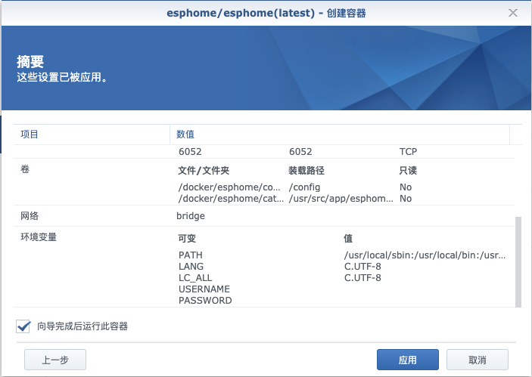This screenshot has height=377, width=532.
Task: Click the No read-only value for /config
Action: pos(406,187)
